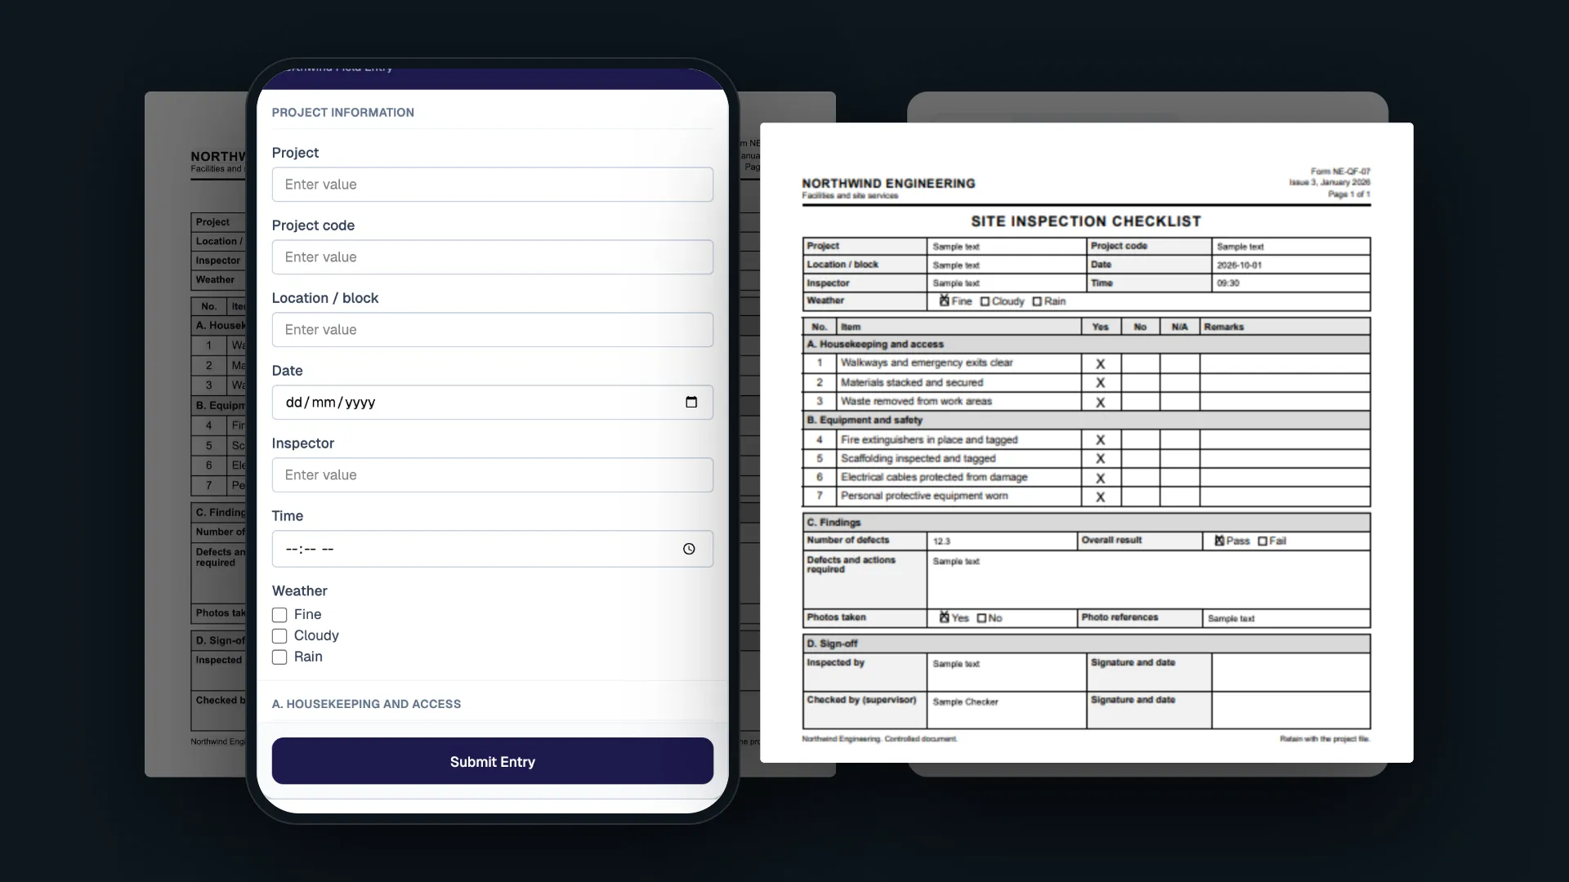Click the Yes X mark for Walkways row
The height and width of the screenshot is (882, 1569).
[1100, 364]
